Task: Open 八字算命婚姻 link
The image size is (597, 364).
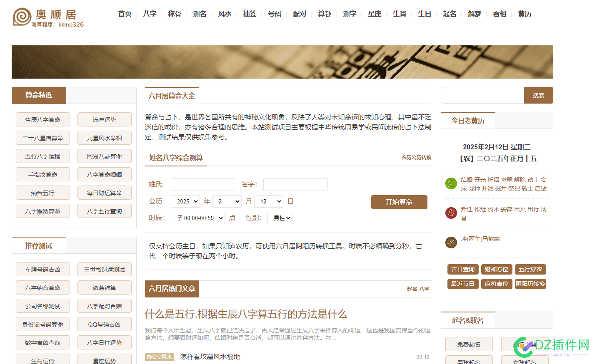Action: tap(105, 175)
